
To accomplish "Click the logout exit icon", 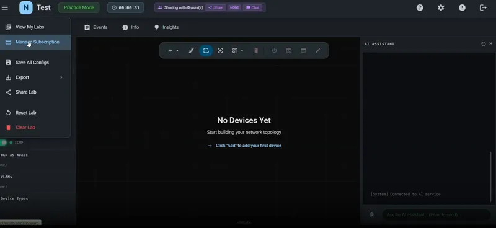I will (x=483, y=7).
